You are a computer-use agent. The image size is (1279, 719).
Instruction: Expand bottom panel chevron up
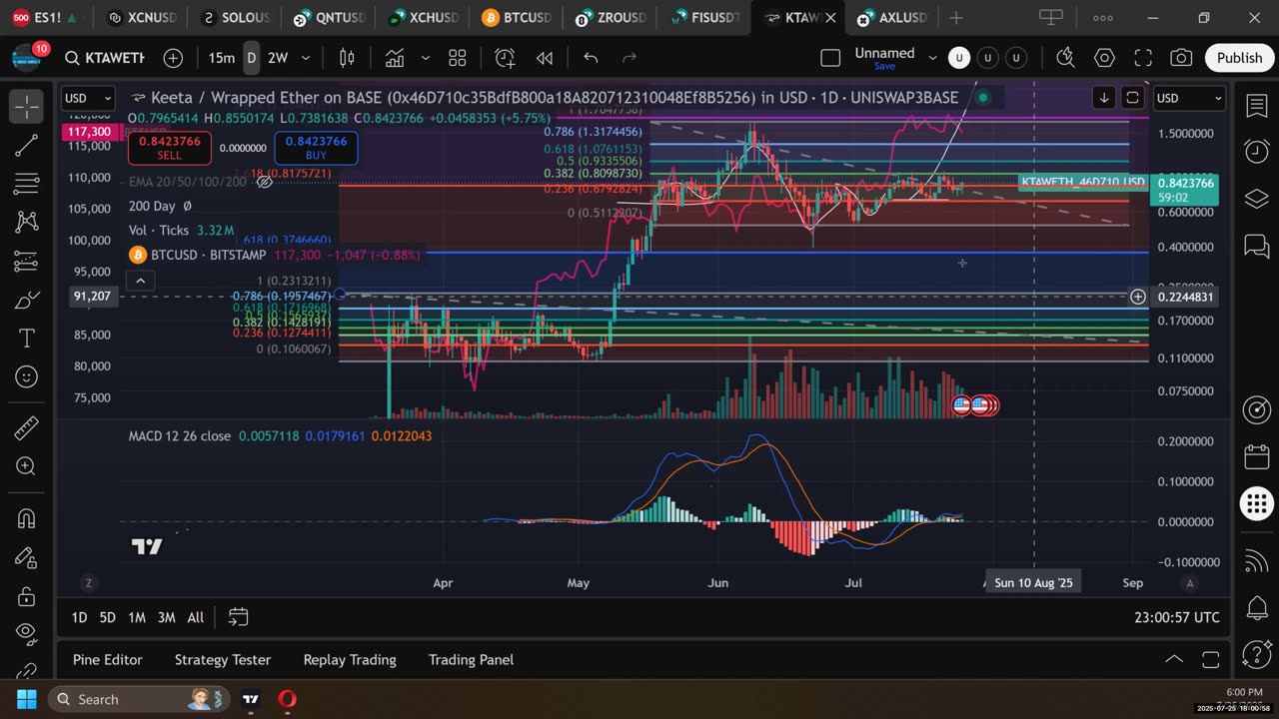click(x=1174, y=659)
